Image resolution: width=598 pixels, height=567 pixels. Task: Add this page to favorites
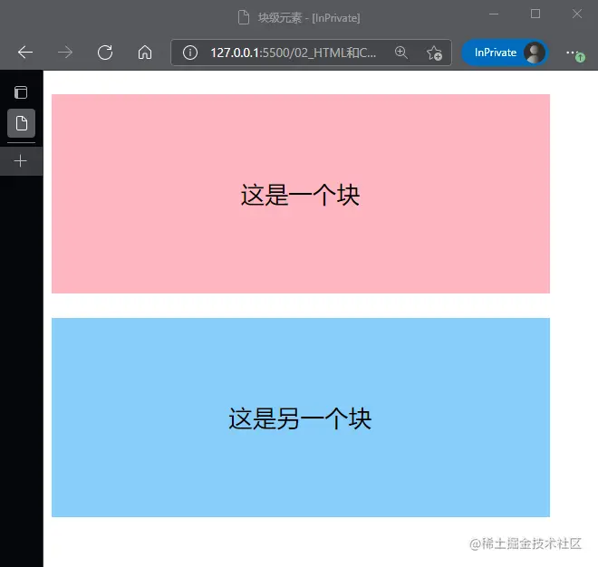(434, 53)
